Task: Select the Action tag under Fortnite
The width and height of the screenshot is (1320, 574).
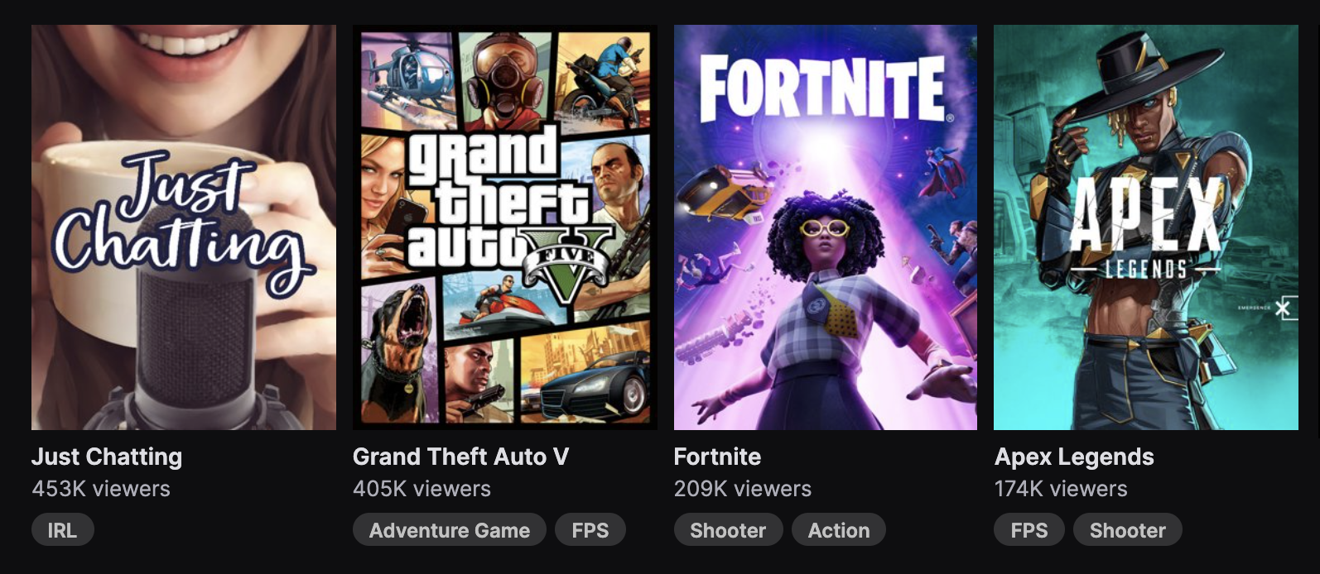Action: point(838,530)
